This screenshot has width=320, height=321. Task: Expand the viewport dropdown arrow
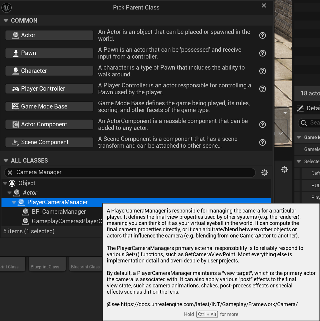click(285, 113)
